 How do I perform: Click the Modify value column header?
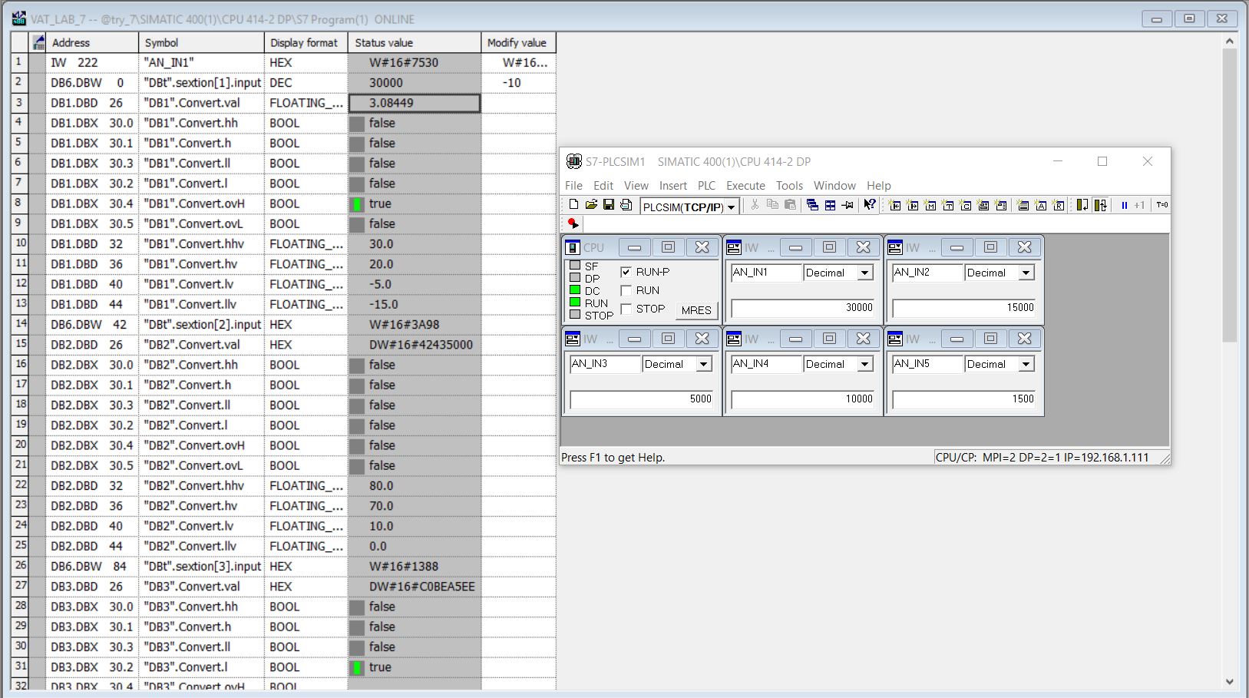(518, 43)
